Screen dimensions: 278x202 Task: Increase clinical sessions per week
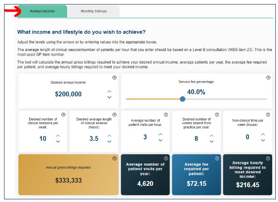coord(58,135)
